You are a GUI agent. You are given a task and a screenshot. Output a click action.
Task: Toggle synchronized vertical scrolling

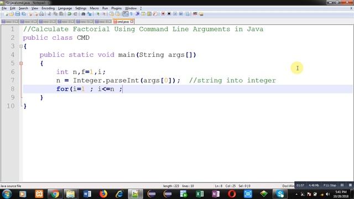tap(112, 14)
